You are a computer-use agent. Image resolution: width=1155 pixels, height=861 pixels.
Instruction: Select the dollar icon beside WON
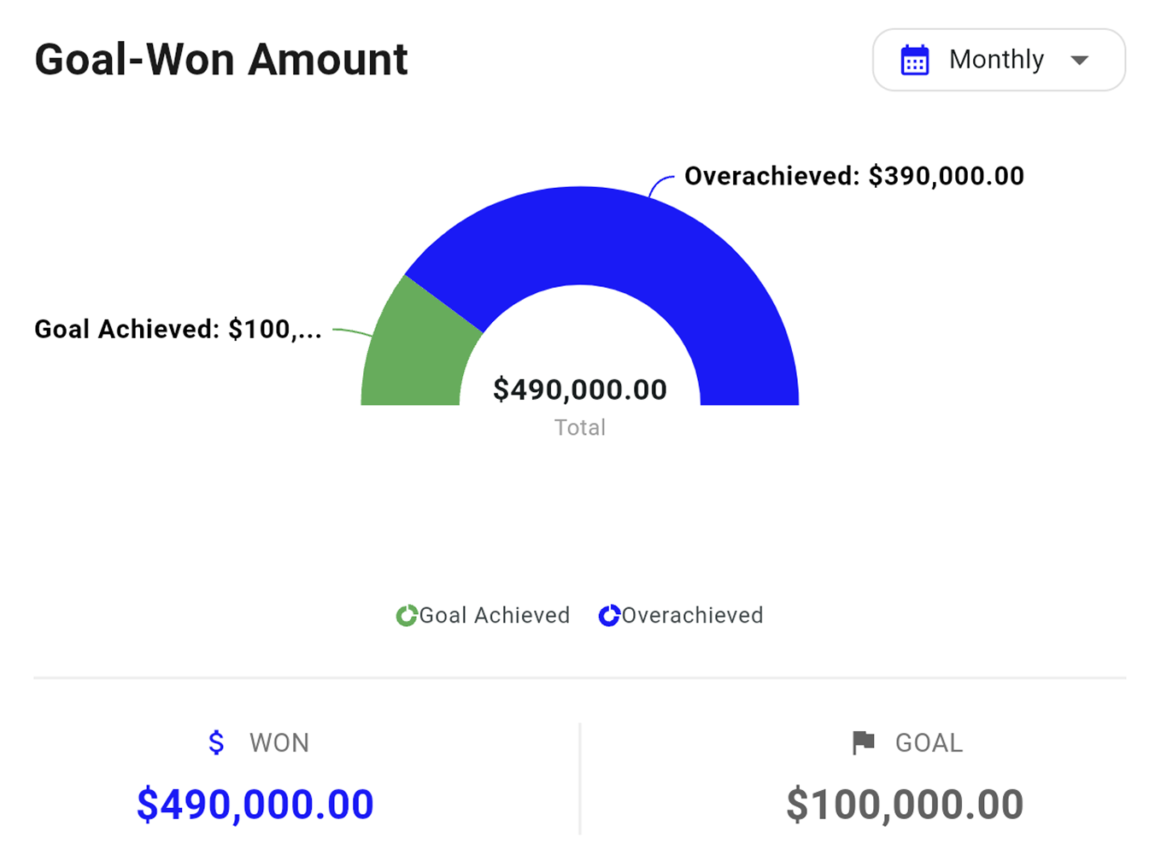216,742
